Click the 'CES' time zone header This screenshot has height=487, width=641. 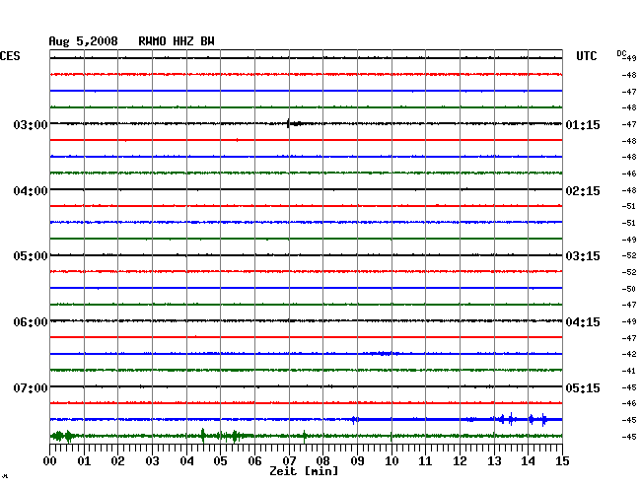pyautogui.click(x=10, y=56)
